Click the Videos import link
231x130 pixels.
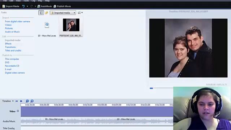coord(8,25)
